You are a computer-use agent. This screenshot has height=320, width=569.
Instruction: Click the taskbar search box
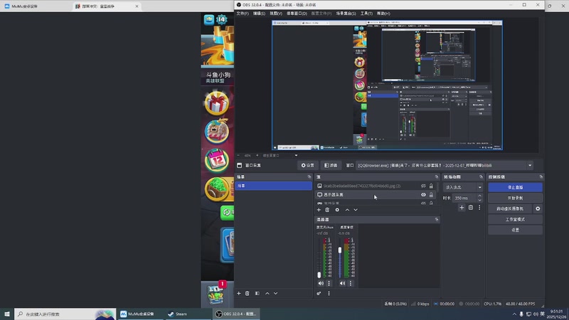pyautogui.click(x=65, y=314)
